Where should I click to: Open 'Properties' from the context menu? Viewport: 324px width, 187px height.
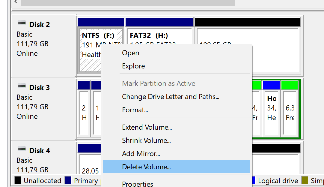[138, 183]
